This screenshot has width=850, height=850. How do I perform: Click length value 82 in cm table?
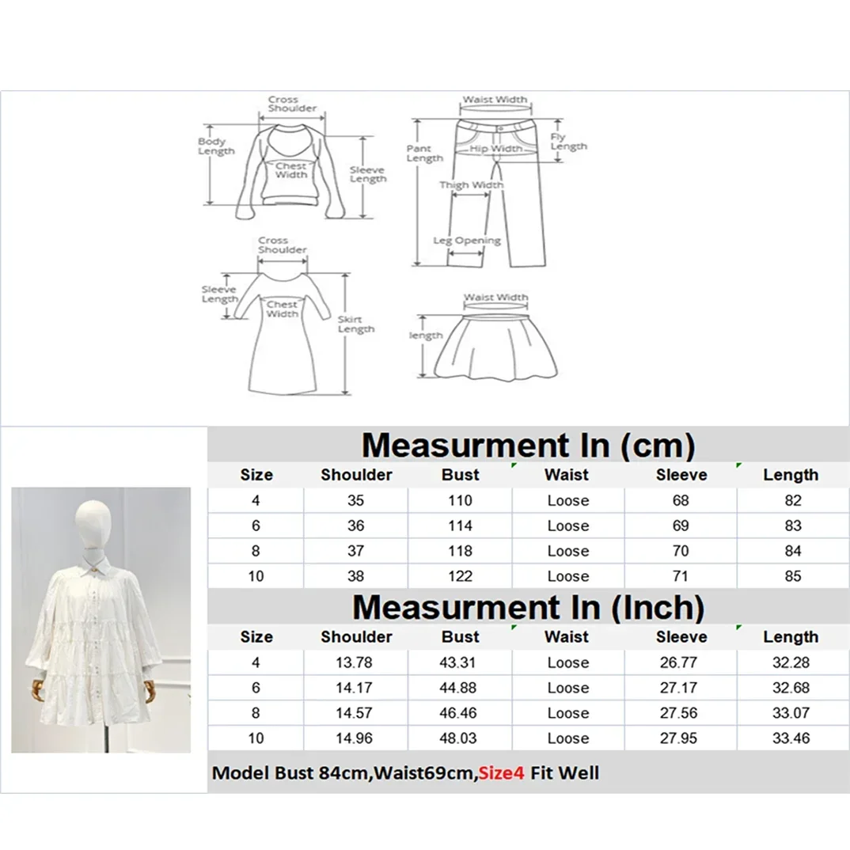click(x=793, y=500)
